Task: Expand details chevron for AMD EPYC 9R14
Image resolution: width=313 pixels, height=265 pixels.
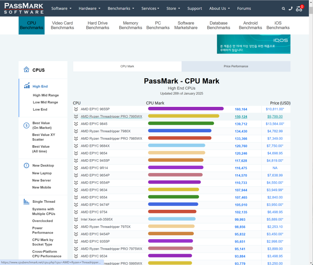Action: [x=76, y=168]
